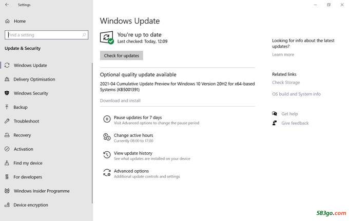Click the Optional quality update available heading

click(x=138, y=75)
